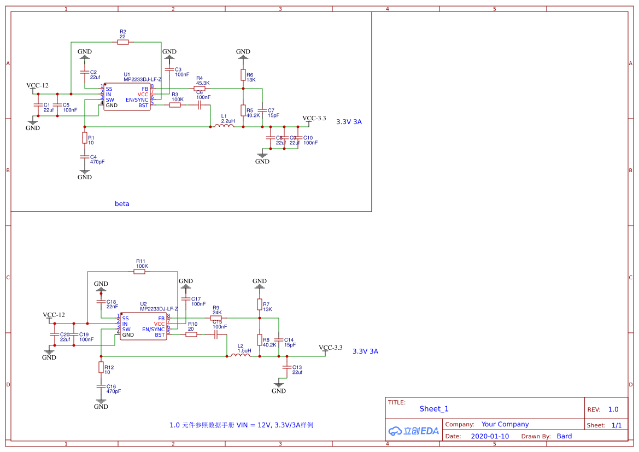Select the L2 1.5uH inductor symbol
The height and width of the screenshot is (452, 639).
[x=241, y=355]
